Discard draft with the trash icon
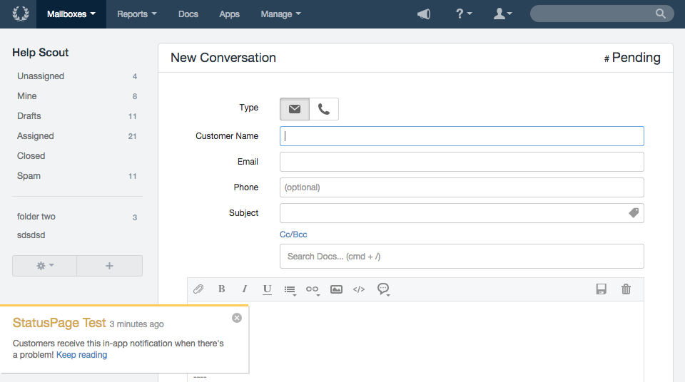This screenshot has width=685, height=382. click(x=626, y=289)
